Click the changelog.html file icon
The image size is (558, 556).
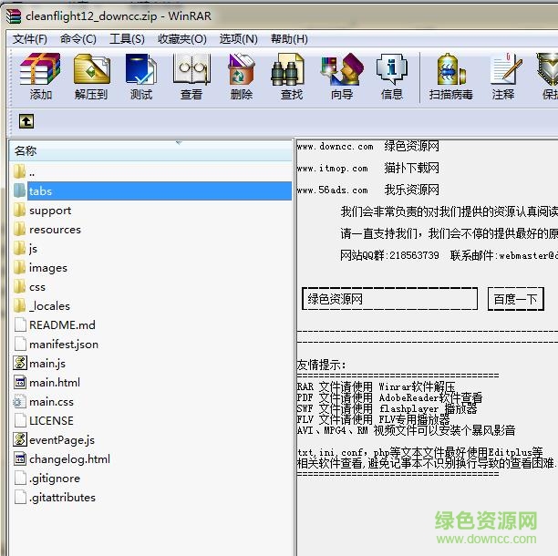click(x=20, y=458)
